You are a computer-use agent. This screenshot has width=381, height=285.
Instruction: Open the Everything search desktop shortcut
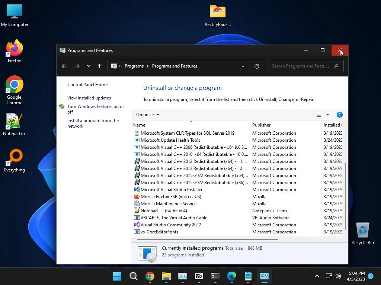pos(15,160)
